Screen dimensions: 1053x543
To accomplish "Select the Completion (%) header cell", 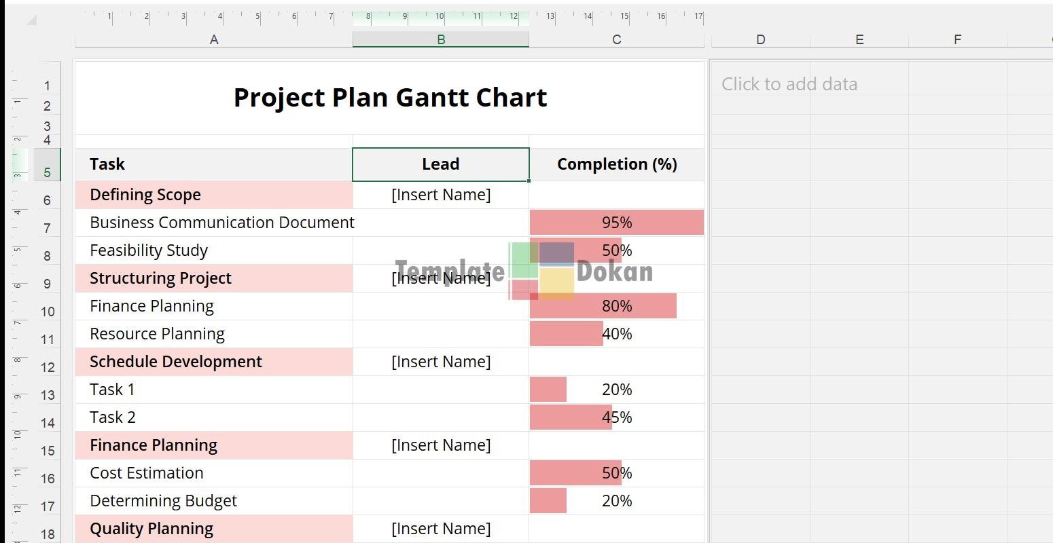I will 616,164.
